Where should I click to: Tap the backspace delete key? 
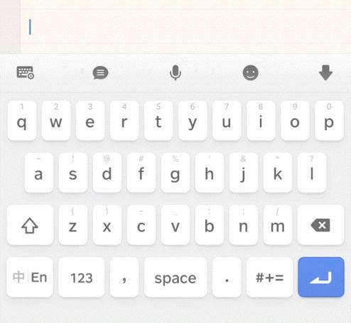320,225
